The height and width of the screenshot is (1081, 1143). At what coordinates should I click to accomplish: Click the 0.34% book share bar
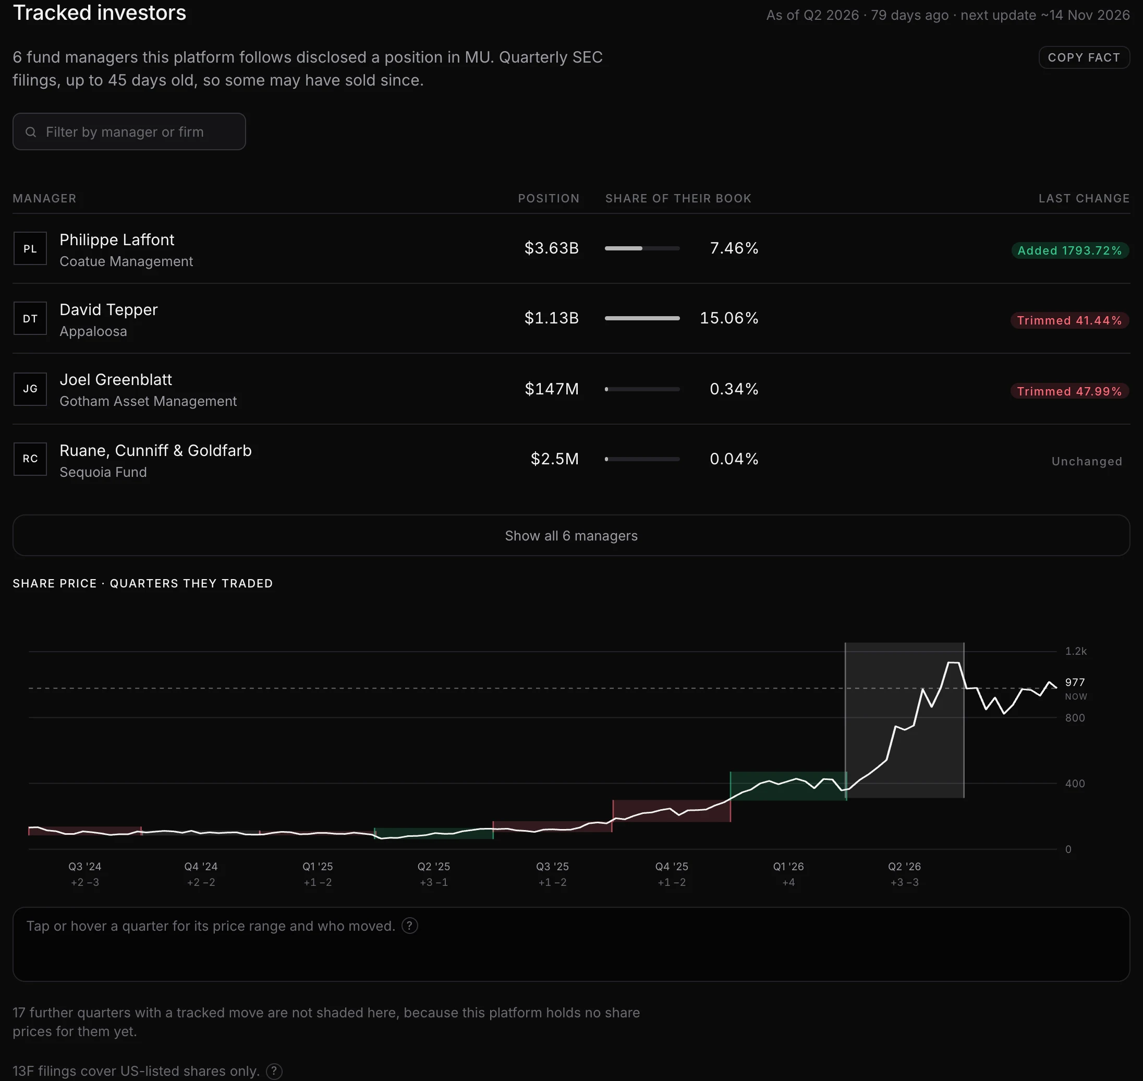tap(642, 389)
